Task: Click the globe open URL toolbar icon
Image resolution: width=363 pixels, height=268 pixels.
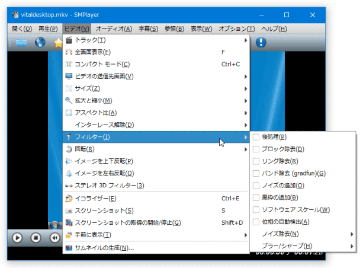Action: point(40,42)
